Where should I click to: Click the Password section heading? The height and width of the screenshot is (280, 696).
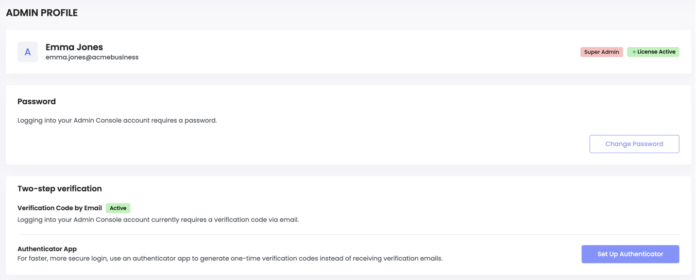[36, 101]
